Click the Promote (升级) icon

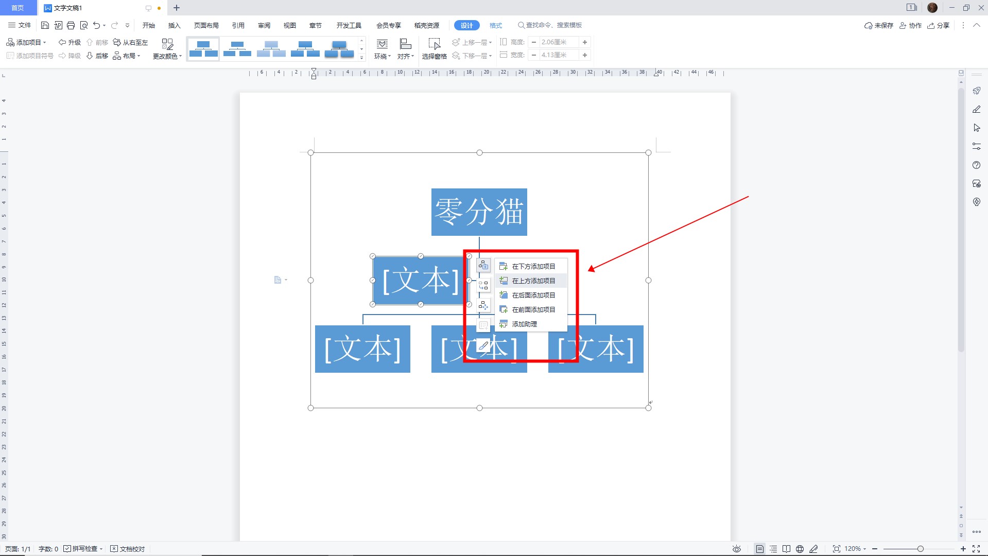(70, 42)
